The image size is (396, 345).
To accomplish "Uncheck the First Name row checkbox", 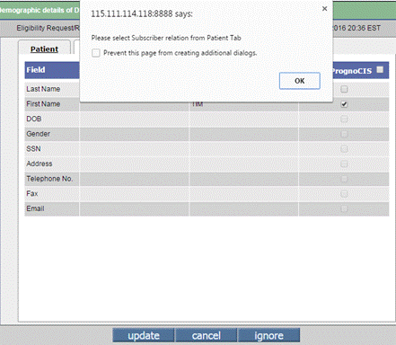I will tap(344, 104).
